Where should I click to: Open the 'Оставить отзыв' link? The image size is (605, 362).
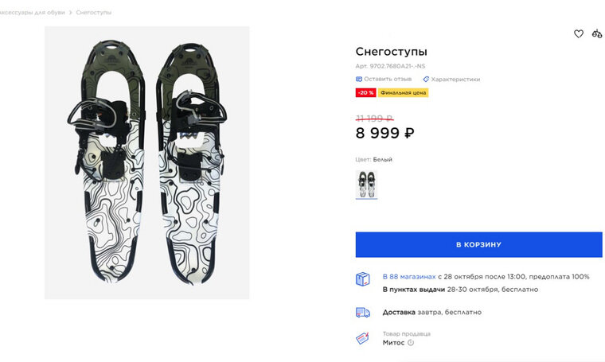point(388,79)
